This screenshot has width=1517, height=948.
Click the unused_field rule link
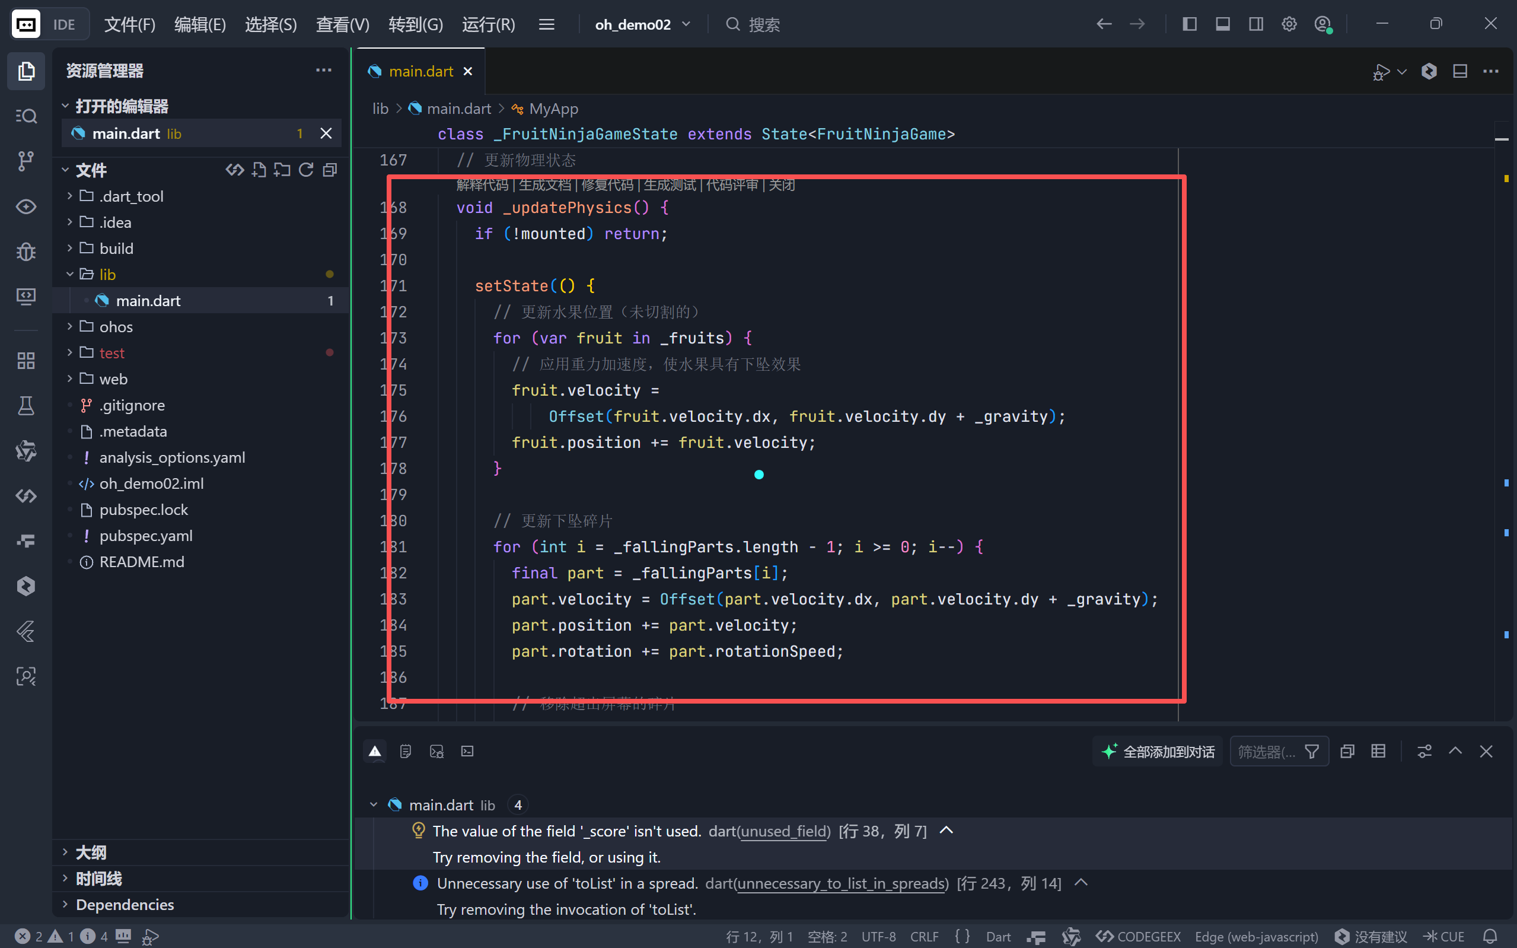click(785, 831)
